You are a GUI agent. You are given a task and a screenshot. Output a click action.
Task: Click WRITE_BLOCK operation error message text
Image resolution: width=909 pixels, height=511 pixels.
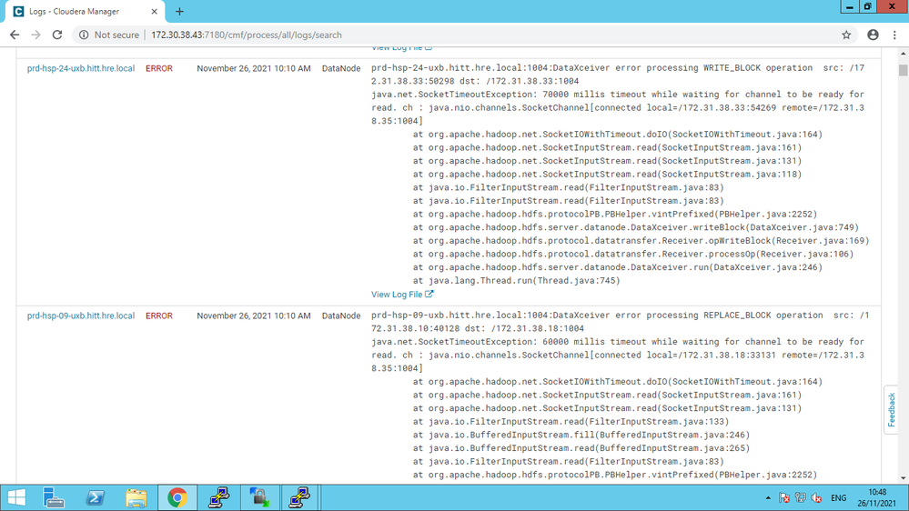[618, 75]
